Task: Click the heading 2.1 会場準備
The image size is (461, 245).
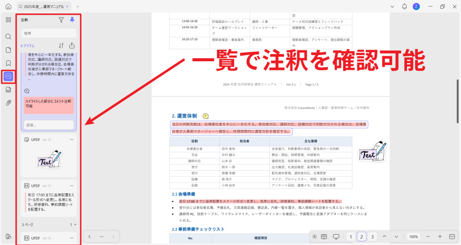Action: tap(184, 194)
